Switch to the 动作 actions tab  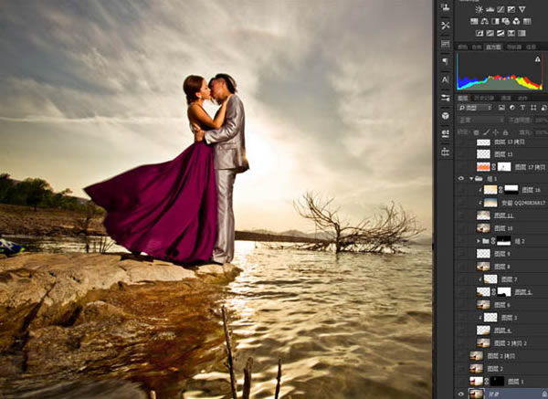(x=522, y=99)
